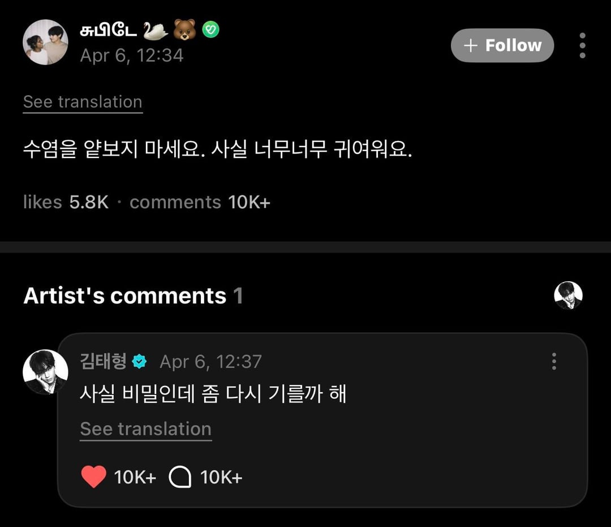Image resolution: width=611 pixels, height=527 pixels.
Task: Tap the small artist avatar beside Artist's comments
Action: pyautogui.click(x=568, y=295)
